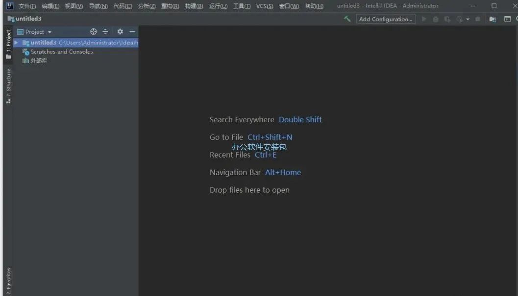Open Project panel gear settings
The image size is (518, 296).
coord(120,32)
